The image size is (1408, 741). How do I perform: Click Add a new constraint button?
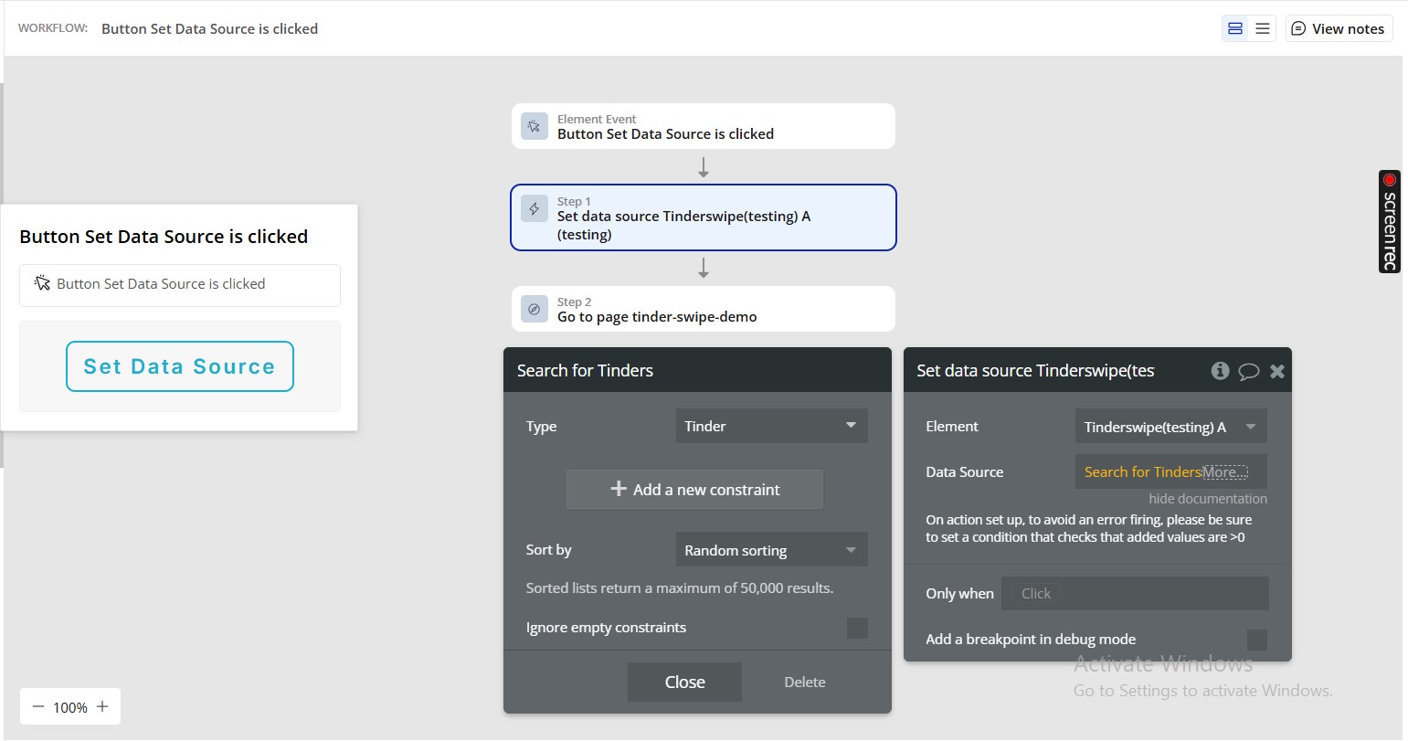pos(694,490)
